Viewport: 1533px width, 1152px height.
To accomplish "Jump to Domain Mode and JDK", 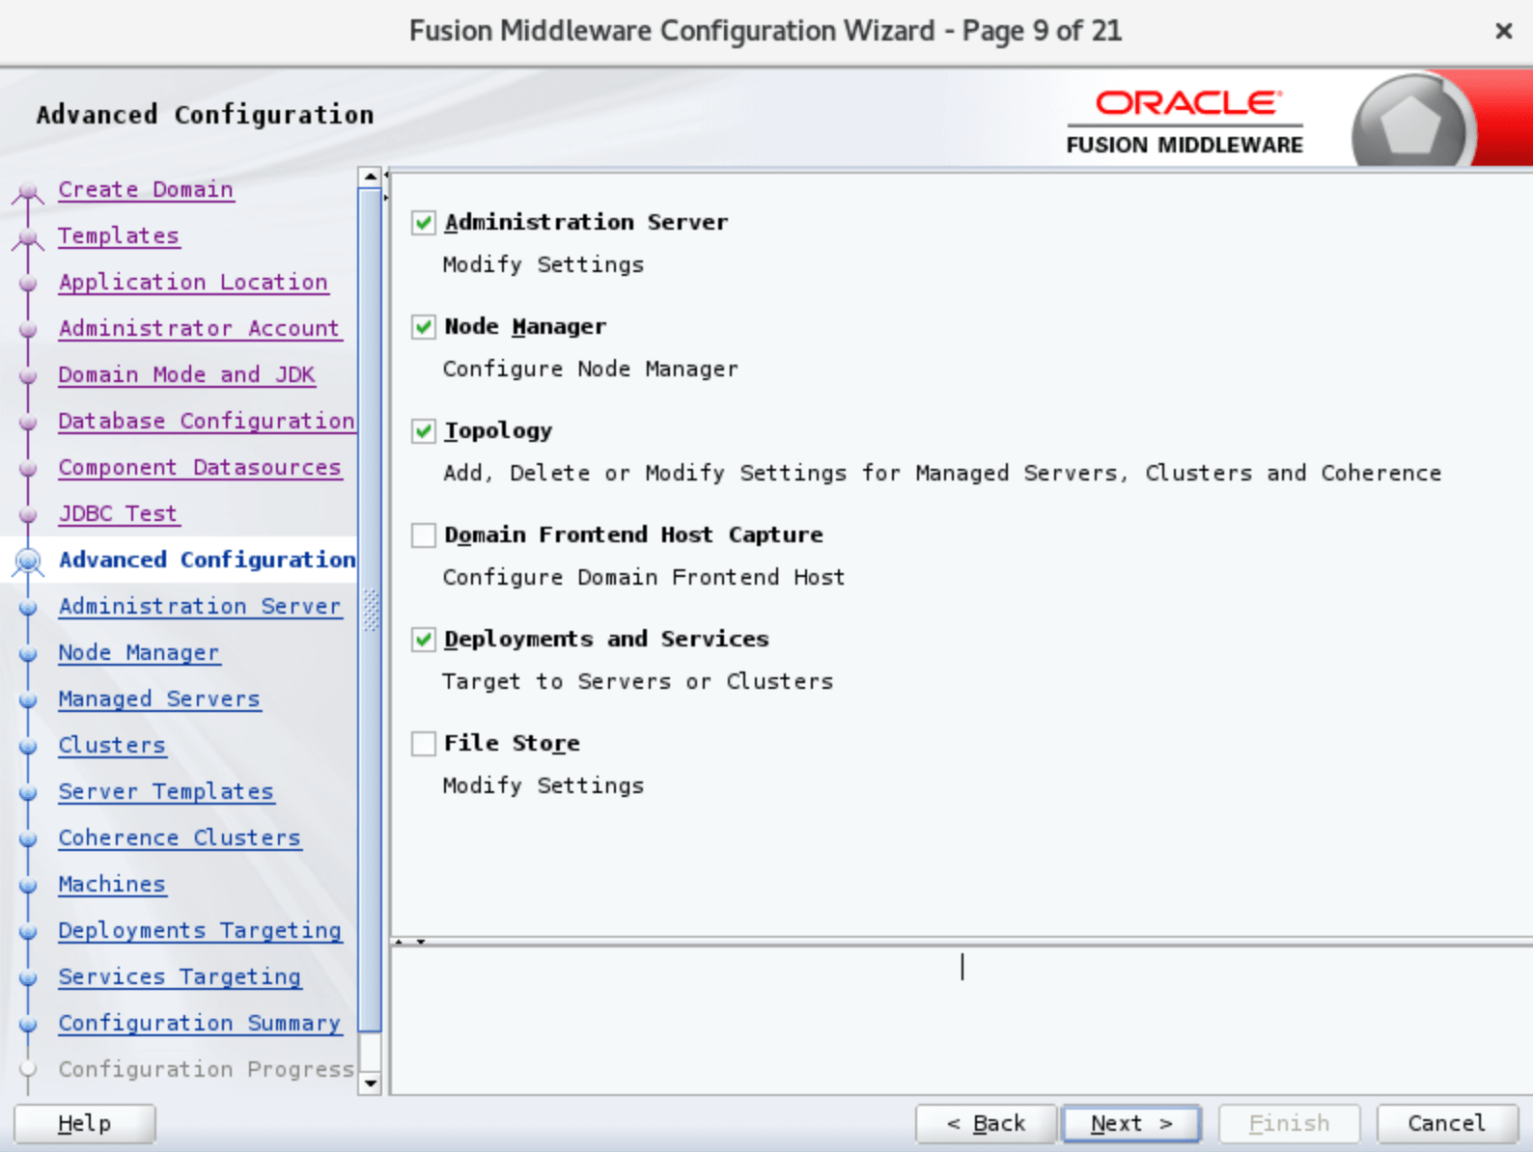I will tap(186, 374).
